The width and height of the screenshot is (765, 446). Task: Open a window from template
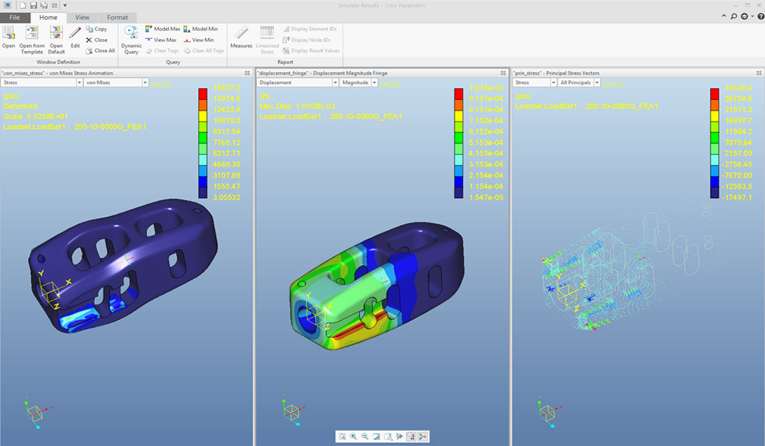[x=32, y=40]
